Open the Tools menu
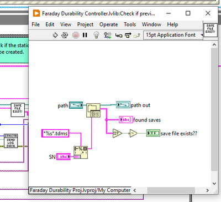221x202 pixels. point(130,24)
